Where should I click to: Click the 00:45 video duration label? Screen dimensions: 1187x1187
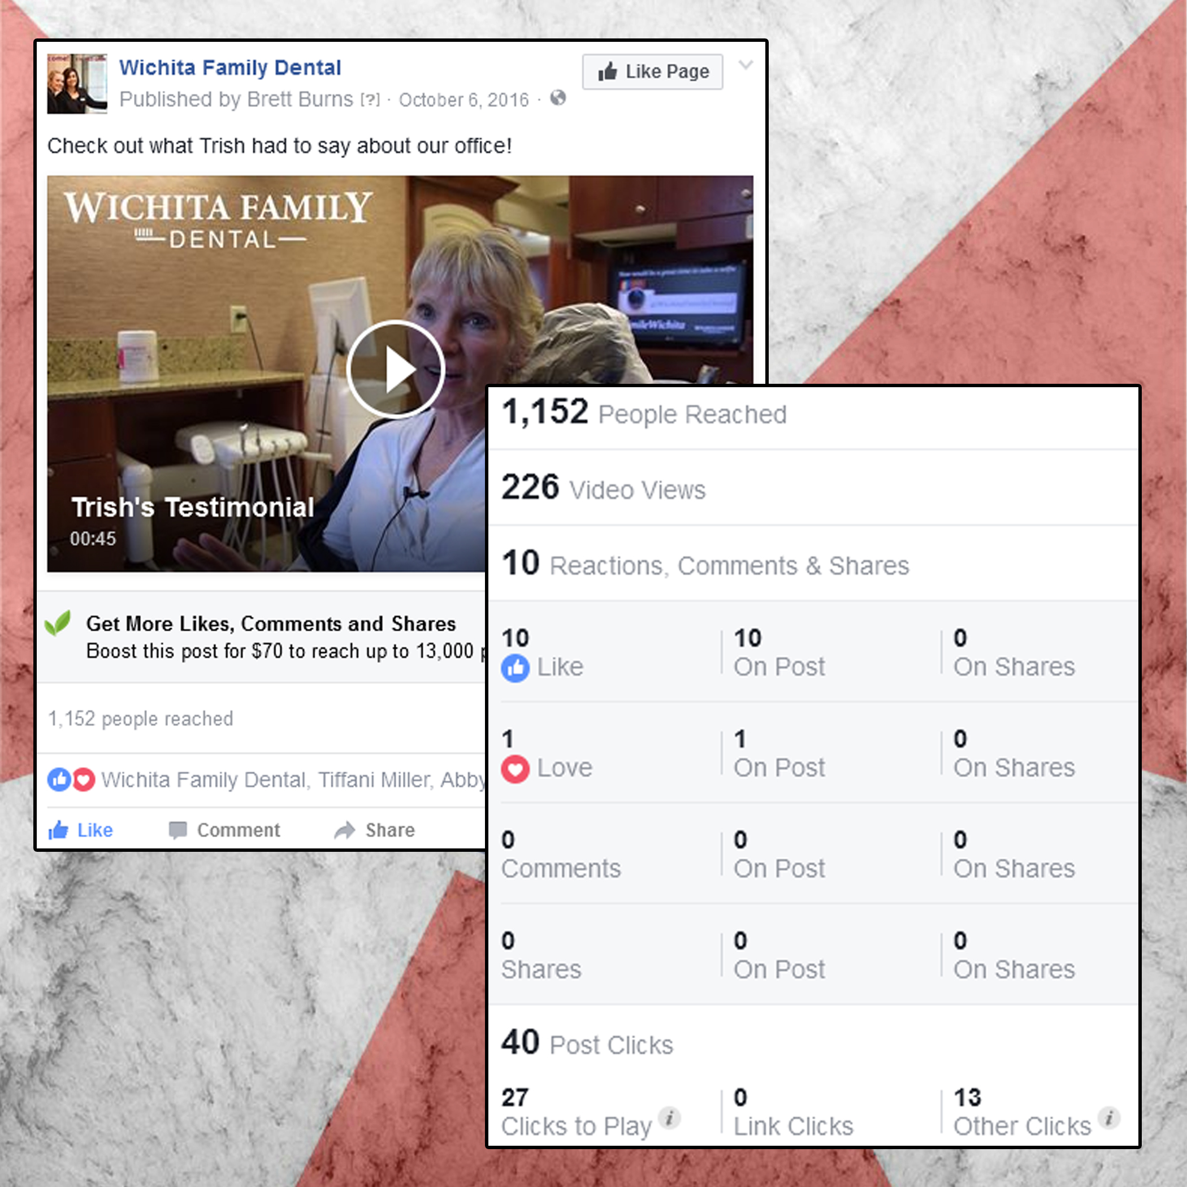point(93,539)
